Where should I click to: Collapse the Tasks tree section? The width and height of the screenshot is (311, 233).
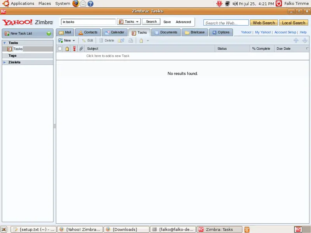click(x=5, y=43)
